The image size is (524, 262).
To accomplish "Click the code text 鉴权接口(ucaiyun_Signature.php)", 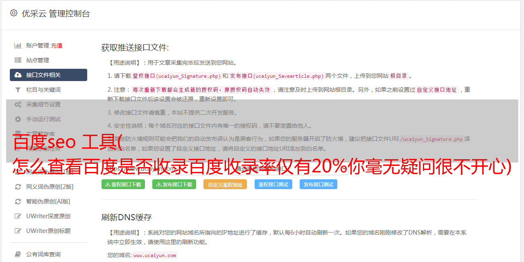I will (x=176, y=76).
